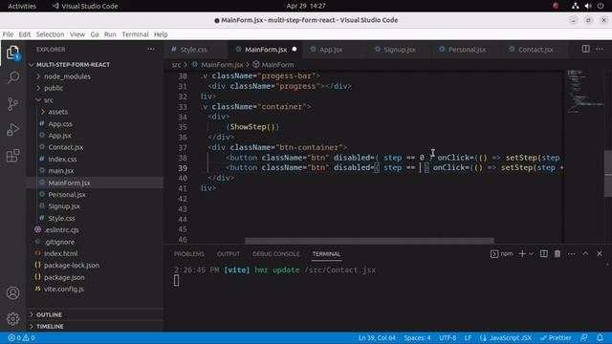
Task: Maximize the panel with up chevron
Action: tap(585, 254)
